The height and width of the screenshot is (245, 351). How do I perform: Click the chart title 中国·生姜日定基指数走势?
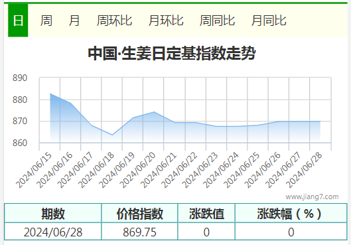172,53
